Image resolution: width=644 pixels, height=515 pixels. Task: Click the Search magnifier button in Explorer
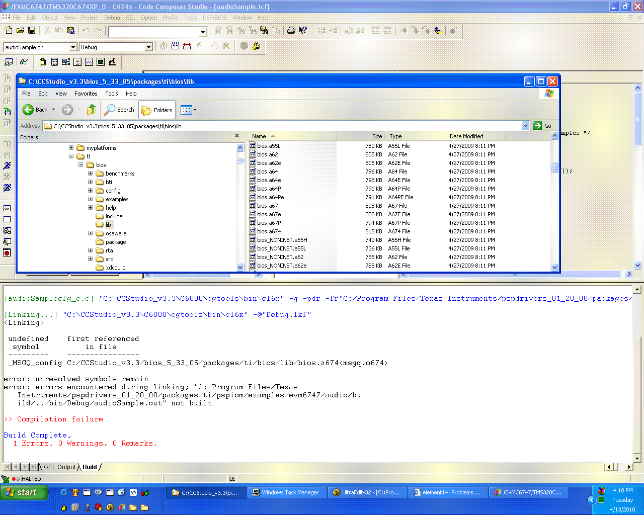click(x=119, y=110)
